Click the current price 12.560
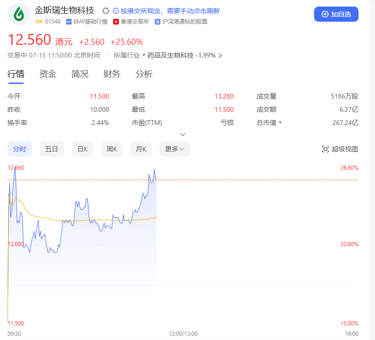This screenshot has width=375, height=340. click(x=29, y=40)
